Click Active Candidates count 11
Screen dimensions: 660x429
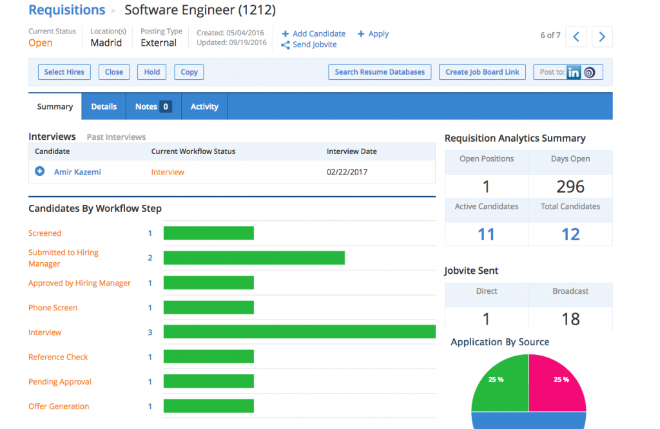pyautogui.click(x=486, y=234)
